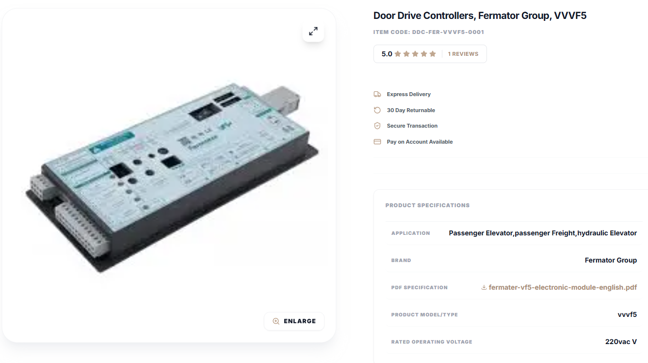Click the PDF download arrow icon

point(484,287)
